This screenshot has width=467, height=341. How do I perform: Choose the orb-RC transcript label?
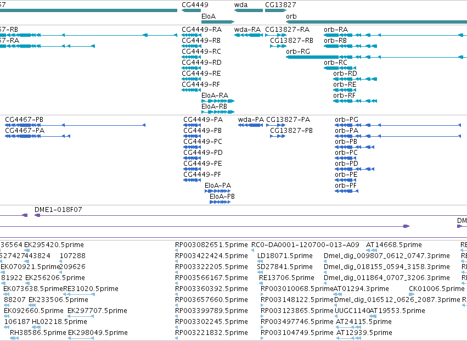pyautogui.click(x=336, y=63)
